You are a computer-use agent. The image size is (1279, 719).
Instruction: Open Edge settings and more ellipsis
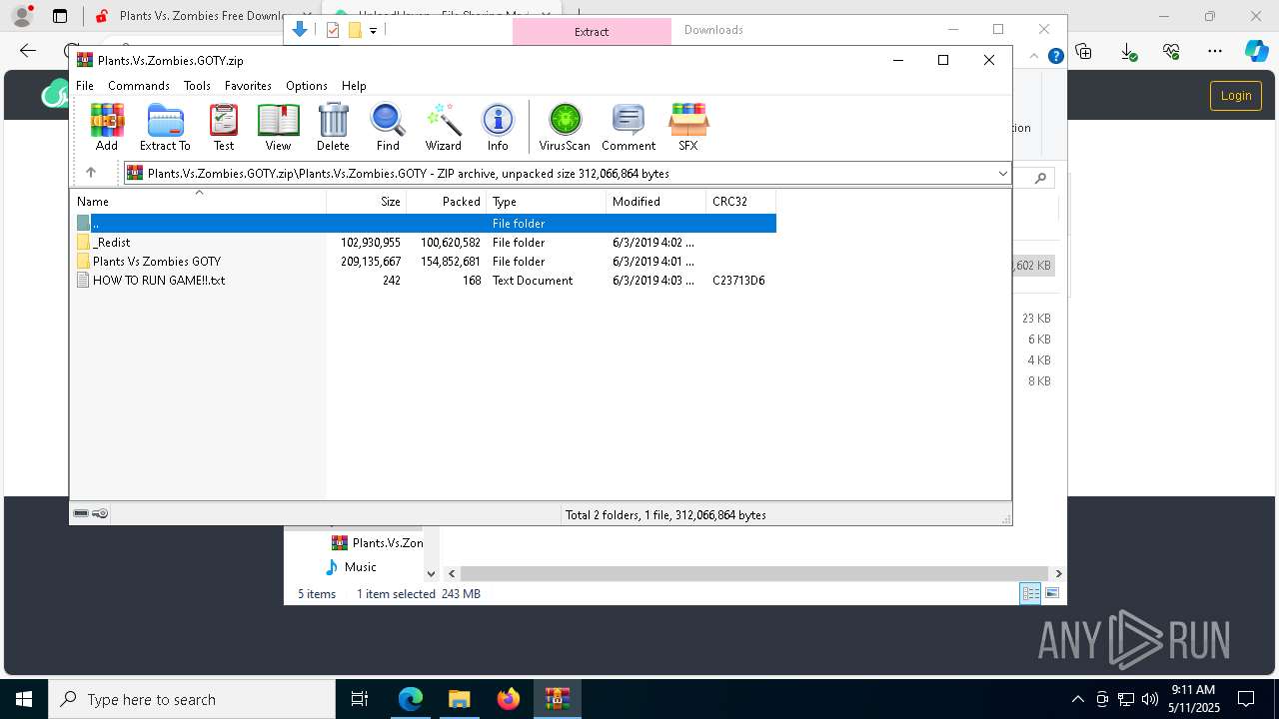coord(1215,51)
